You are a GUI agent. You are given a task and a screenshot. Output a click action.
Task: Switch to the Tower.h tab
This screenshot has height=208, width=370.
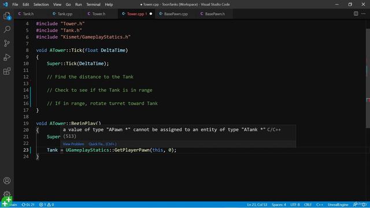coord(99,14)
